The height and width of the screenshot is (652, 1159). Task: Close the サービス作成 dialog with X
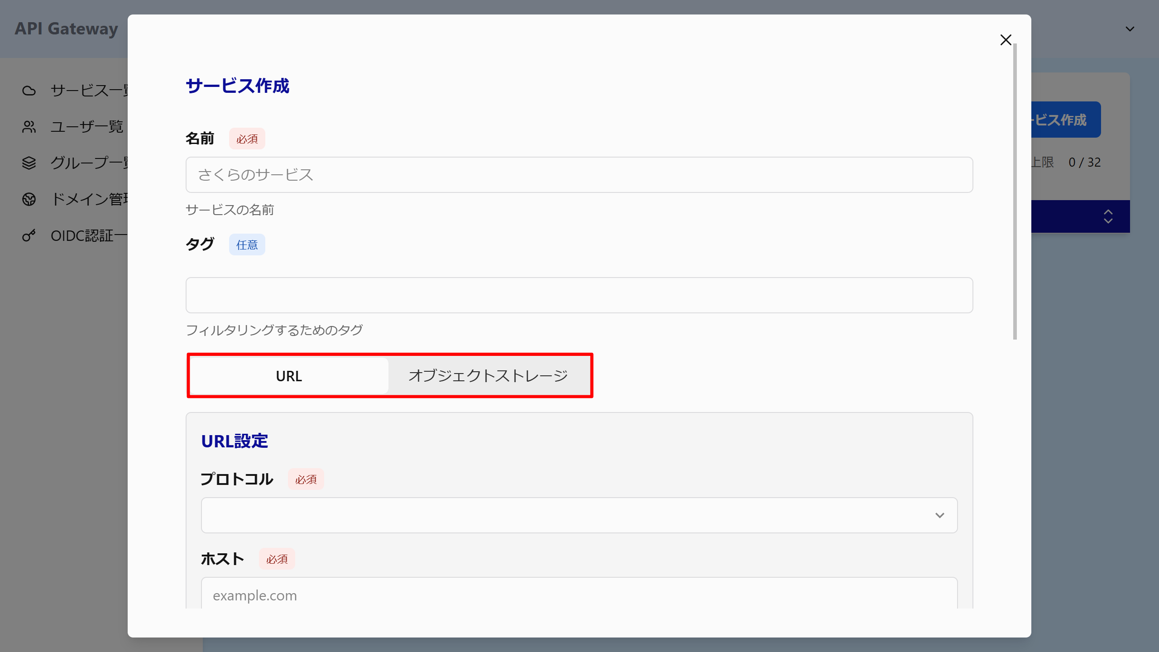(1006, 40)
